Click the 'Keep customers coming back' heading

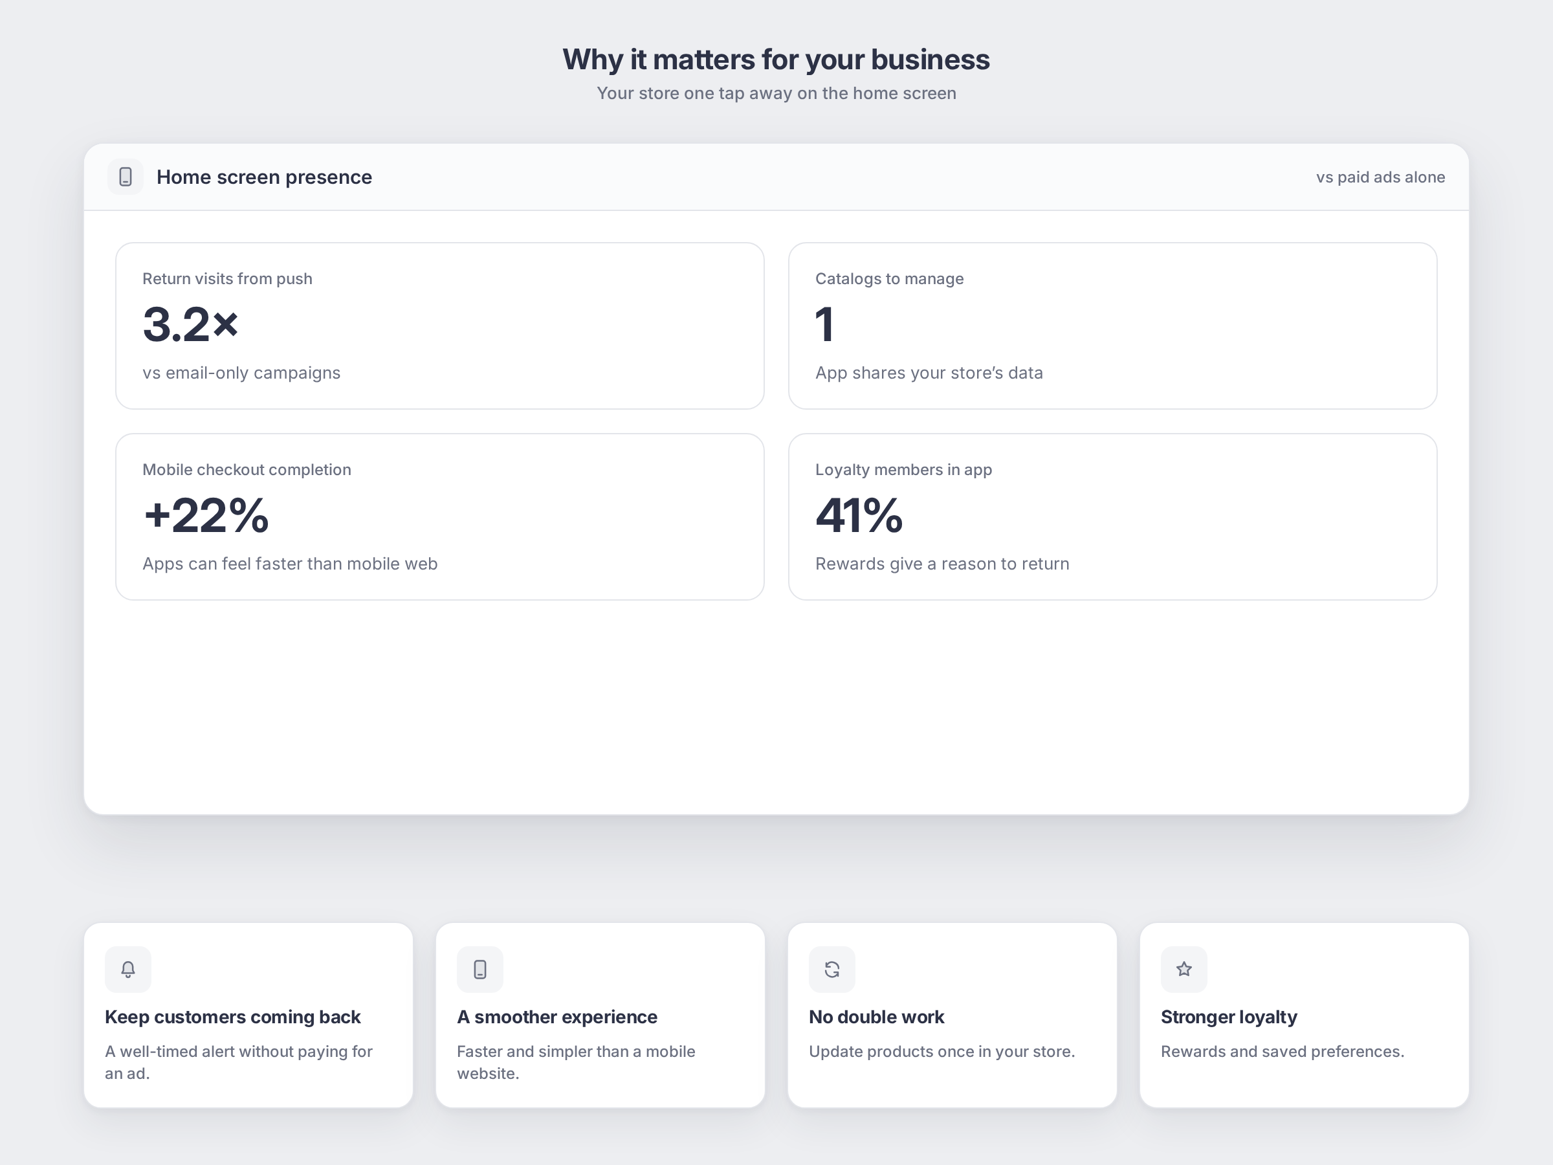232,1017
